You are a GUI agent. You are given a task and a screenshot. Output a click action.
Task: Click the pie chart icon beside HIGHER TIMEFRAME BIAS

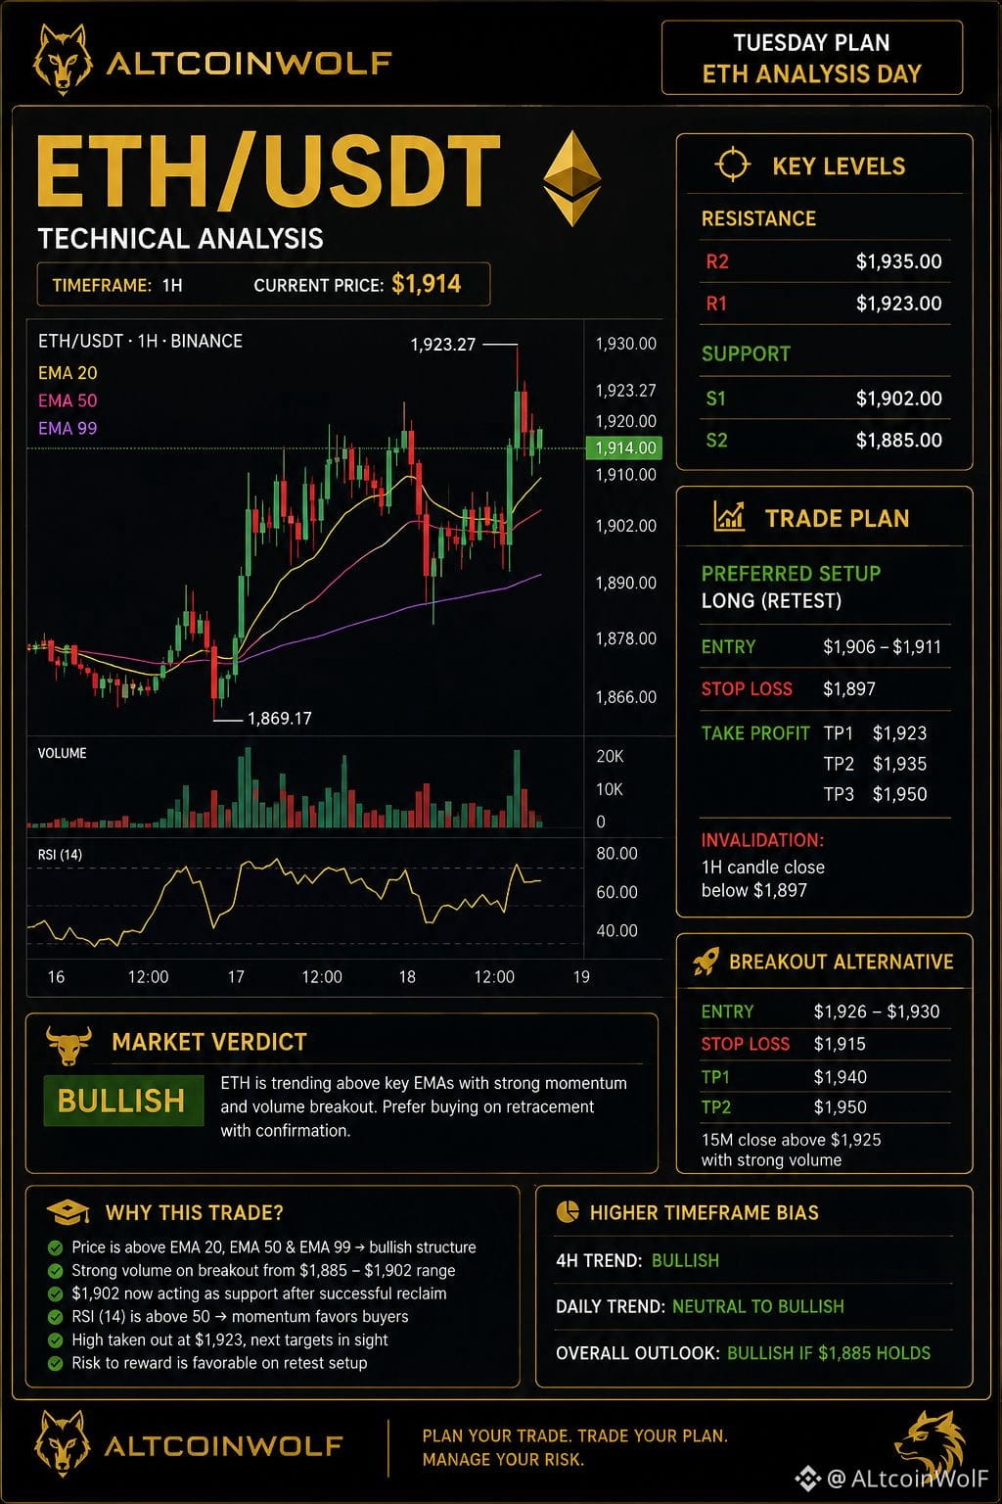[567, 1212]
